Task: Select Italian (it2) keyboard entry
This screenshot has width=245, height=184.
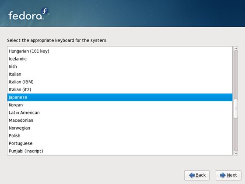Action: click(x=120, y=89)
